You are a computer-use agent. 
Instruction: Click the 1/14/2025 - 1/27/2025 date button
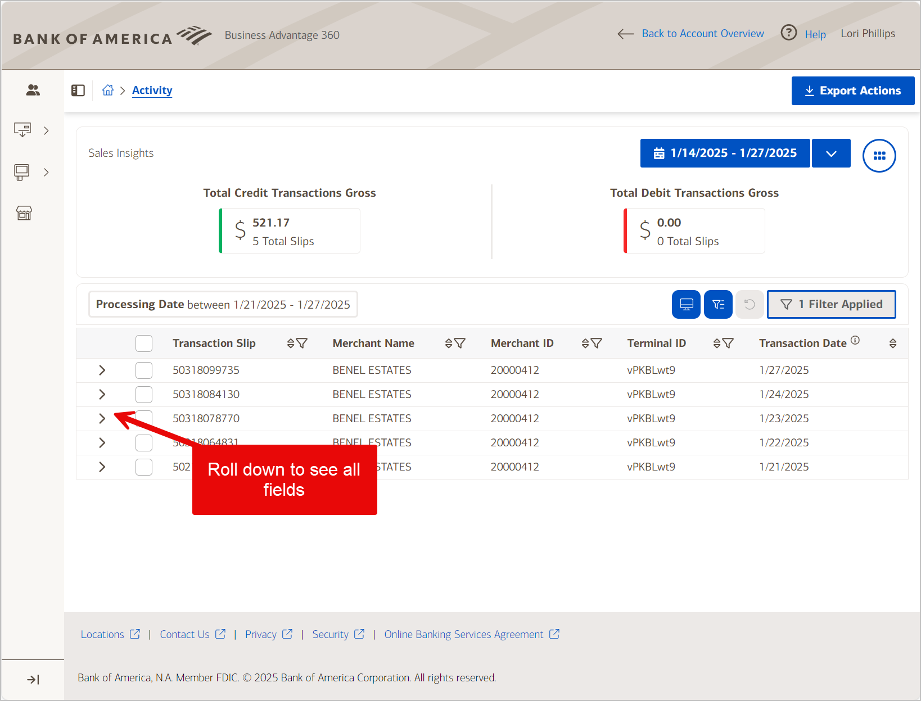point(725,153)
